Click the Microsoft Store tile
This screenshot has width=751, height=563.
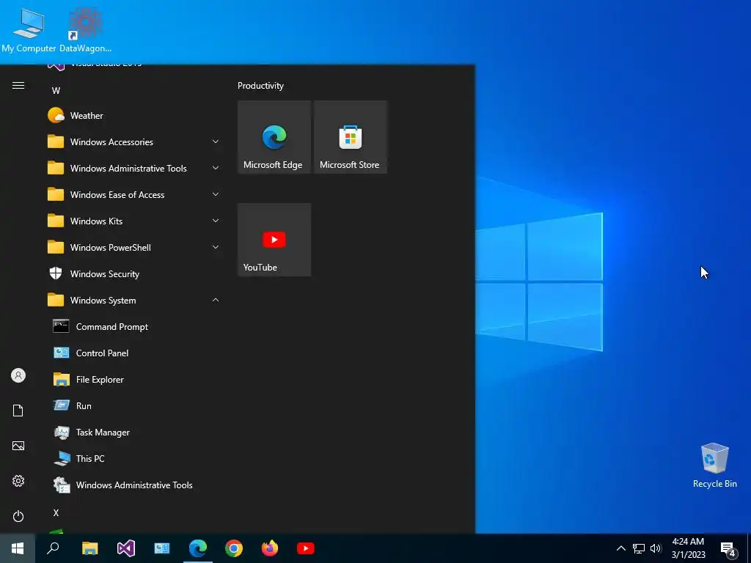(x=350, y=137)
